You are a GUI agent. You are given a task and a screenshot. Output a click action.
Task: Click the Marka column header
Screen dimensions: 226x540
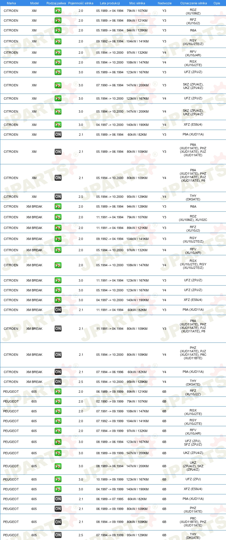click(x=11, y=3)
